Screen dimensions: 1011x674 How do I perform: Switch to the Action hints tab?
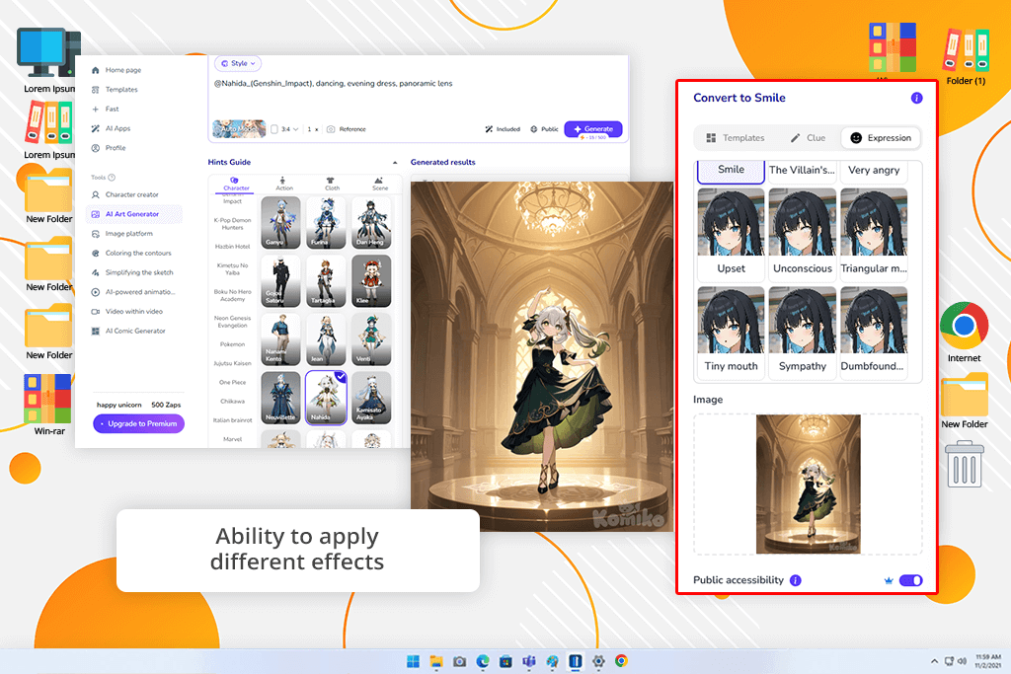pos(283,184)
